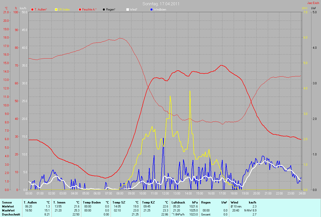Image resolution: width=321 pixels, height=217 pixels.
Task: Click the '05:20' time cell
Action: [x=177, y=206]
